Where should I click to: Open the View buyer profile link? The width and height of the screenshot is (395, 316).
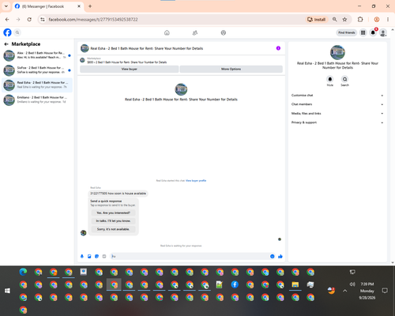point(196,181)
